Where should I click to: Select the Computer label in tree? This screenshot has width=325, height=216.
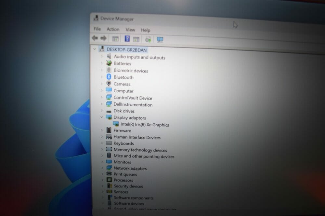tap(123, 91)
